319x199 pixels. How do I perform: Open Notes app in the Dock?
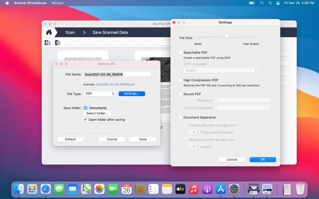[167, 189]
